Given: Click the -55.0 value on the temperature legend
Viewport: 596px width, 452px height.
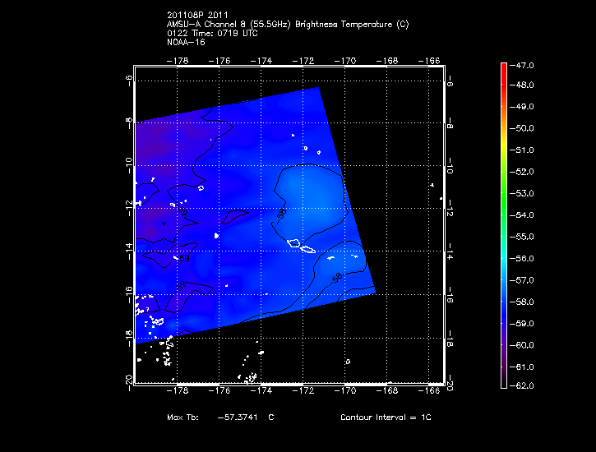Looking at the screenshot, I should 525,236.
